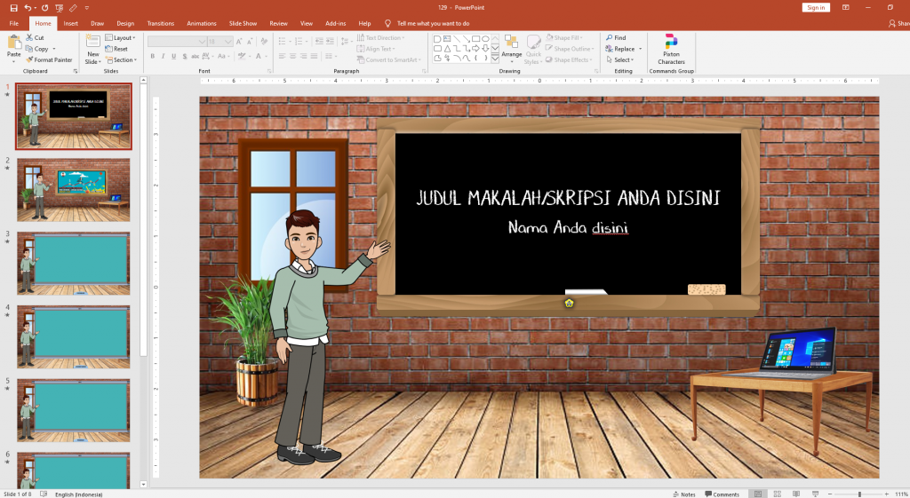
Task: Align text left in Paragraph group
Action: coord(282,56)
